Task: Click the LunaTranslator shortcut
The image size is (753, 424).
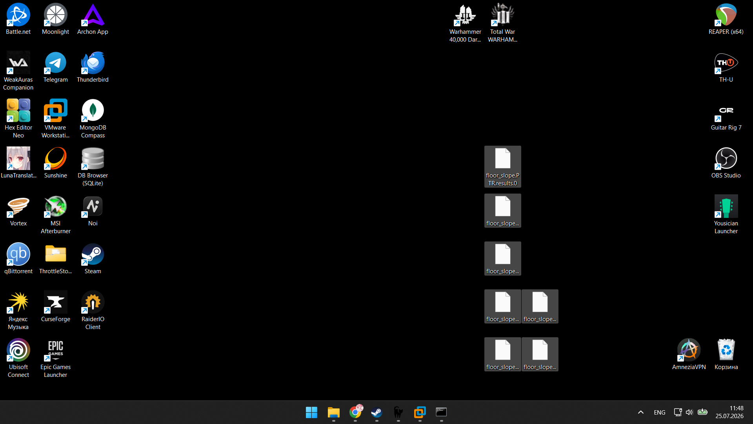Action: 18,163
